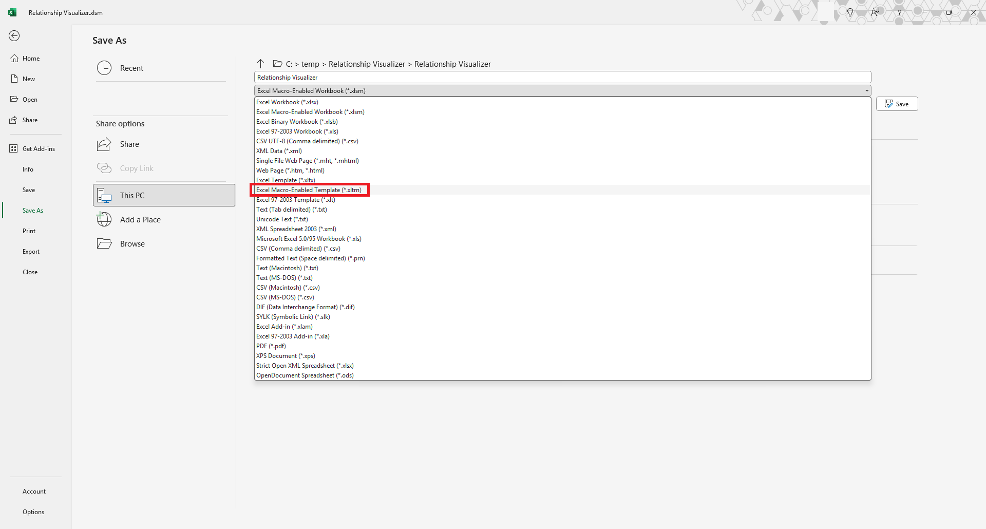Select Excel Binary Workbook (*.xlsb) option
The height and width of the screenshot is (529, 986).
[x=297, y=122]
